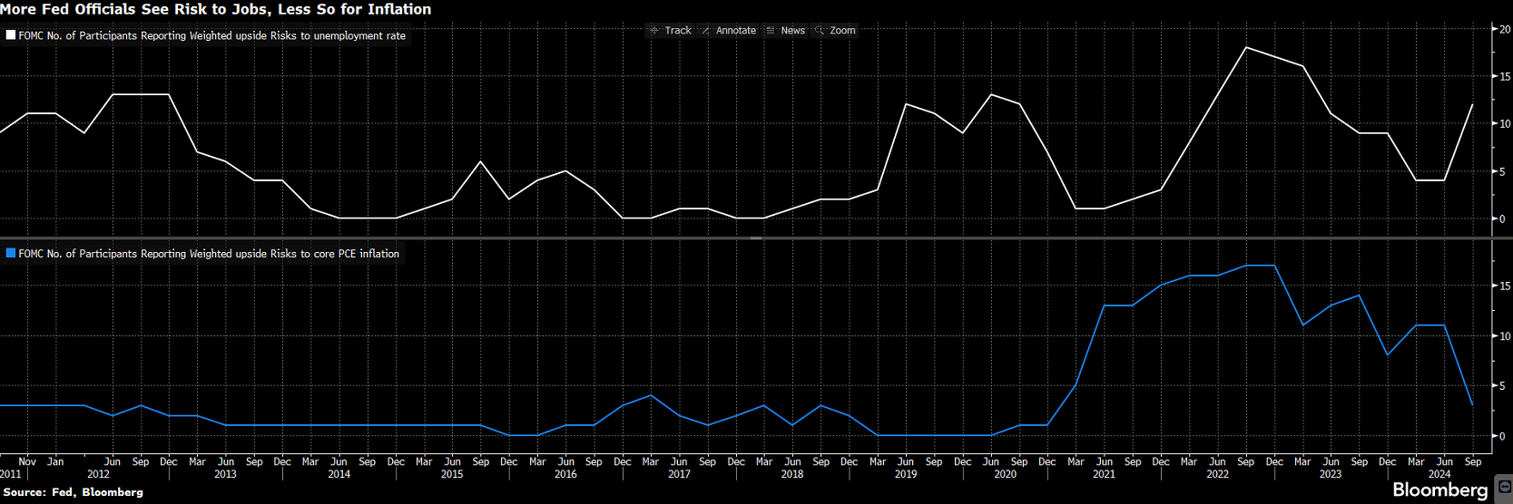Click the Annotate toolbar label
The image size is (1513, 504).
(x=735, y=31)
